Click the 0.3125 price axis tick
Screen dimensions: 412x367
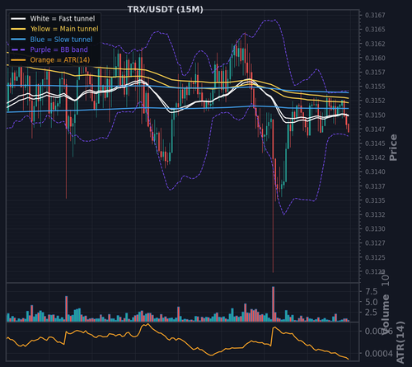click(x=375, y=257)
